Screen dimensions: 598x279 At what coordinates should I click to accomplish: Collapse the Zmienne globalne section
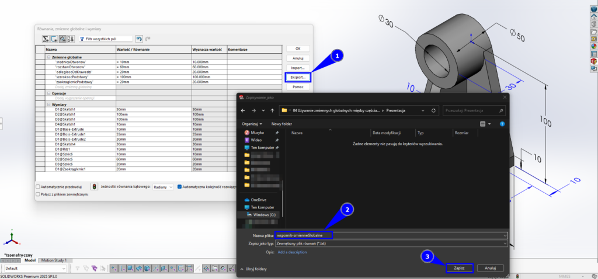(48, 57)
